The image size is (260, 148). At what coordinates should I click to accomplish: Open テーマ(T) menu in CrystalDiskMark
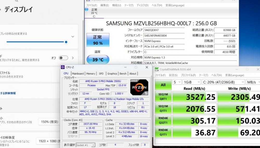204,75
